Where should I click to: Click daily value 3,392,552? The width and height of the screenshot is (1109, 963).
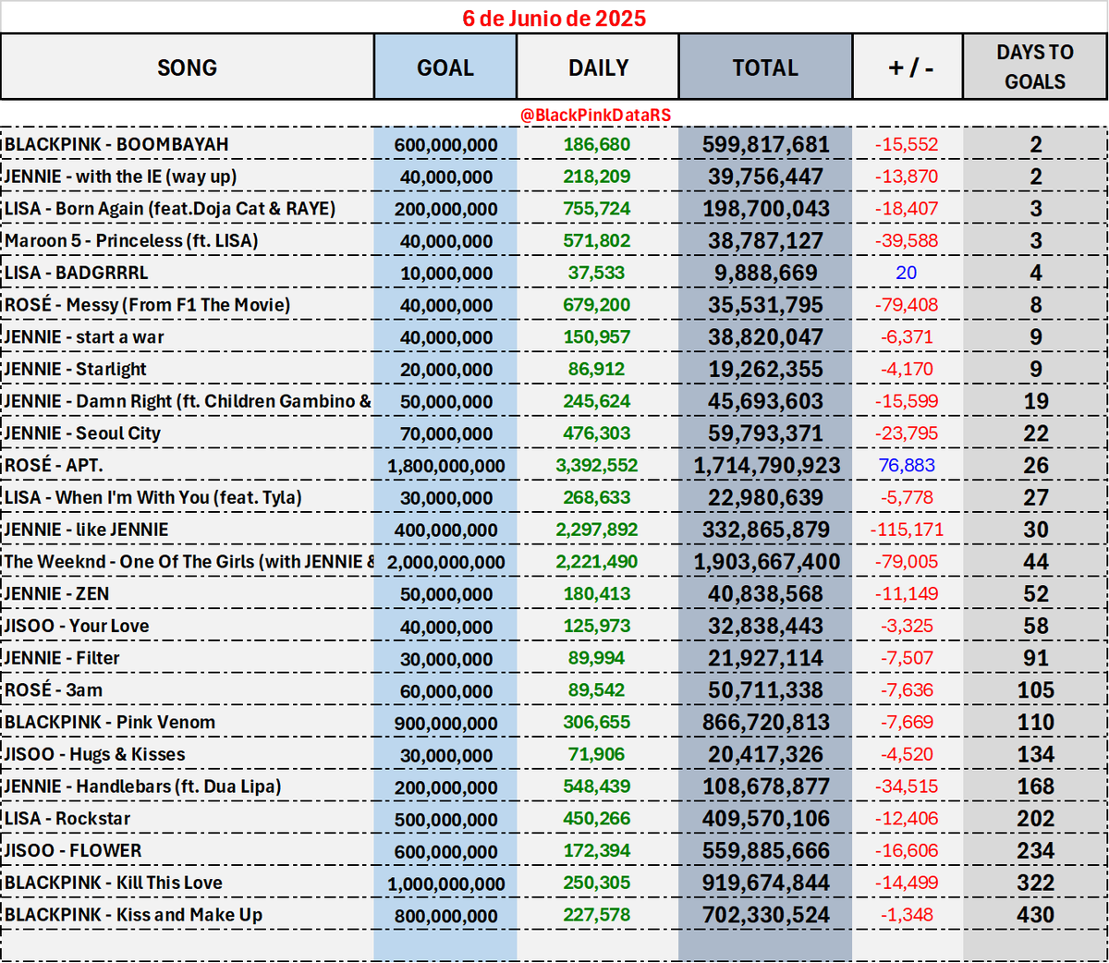click(597, 465)
